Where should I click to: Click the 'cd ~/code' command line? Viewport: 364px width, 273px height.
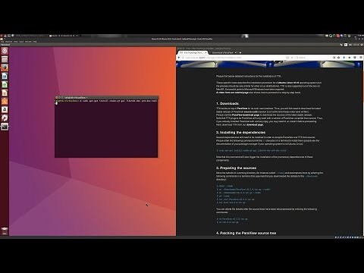click(223, 196)
